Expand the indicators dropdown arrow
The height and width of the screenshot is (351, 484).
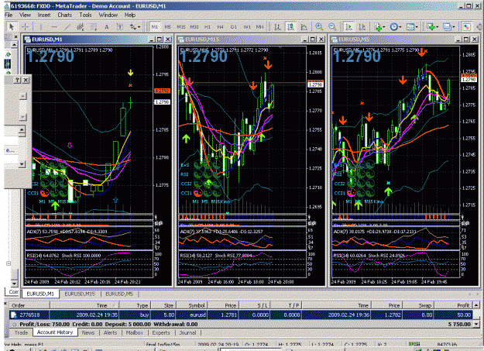tap(384, 27)
